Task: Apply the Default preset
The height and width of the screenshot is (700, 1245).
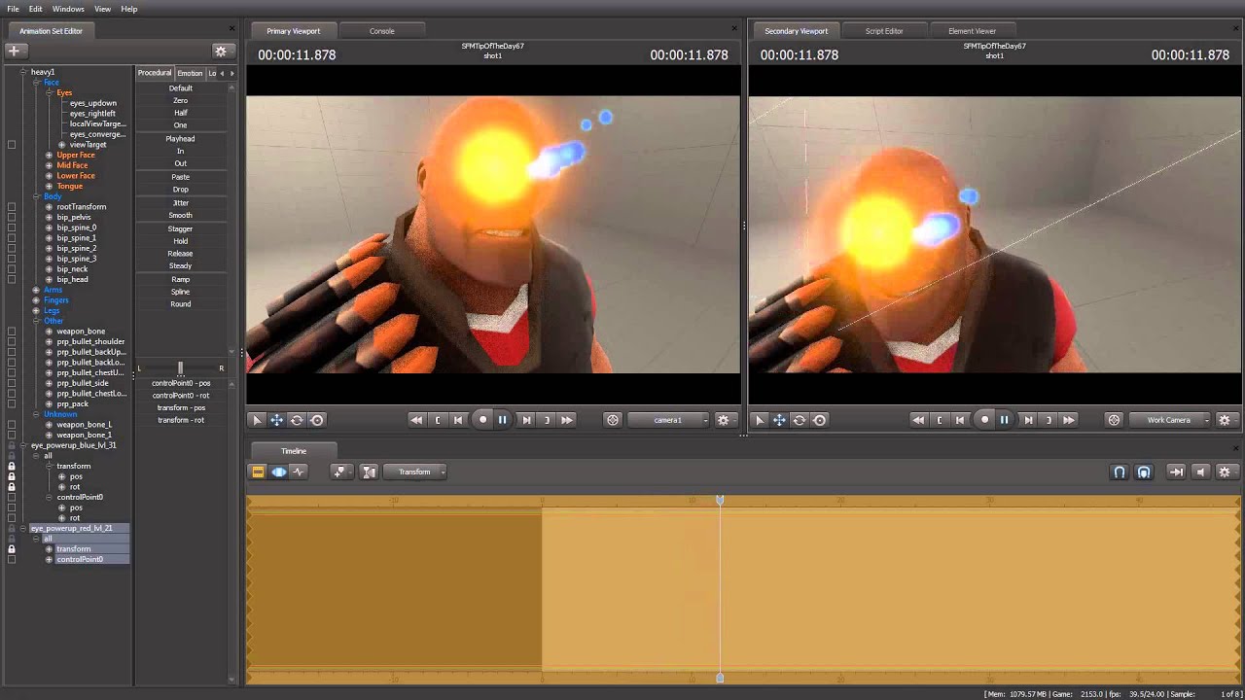Action: point(181,88)
